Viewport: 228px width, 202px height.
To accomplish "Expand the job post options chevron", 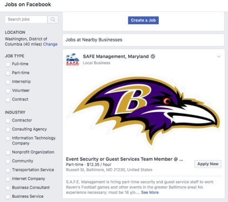I will click(x=219, y=56).
